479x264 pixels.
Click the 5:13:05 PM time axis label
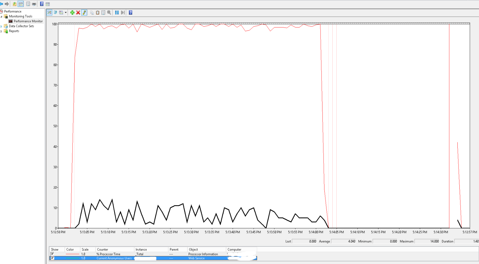[x=87, y=232]
